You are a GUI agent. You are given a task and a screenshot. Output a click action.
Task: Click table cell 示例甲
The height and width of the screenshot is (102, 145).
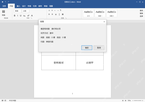[x=89, y=63]
